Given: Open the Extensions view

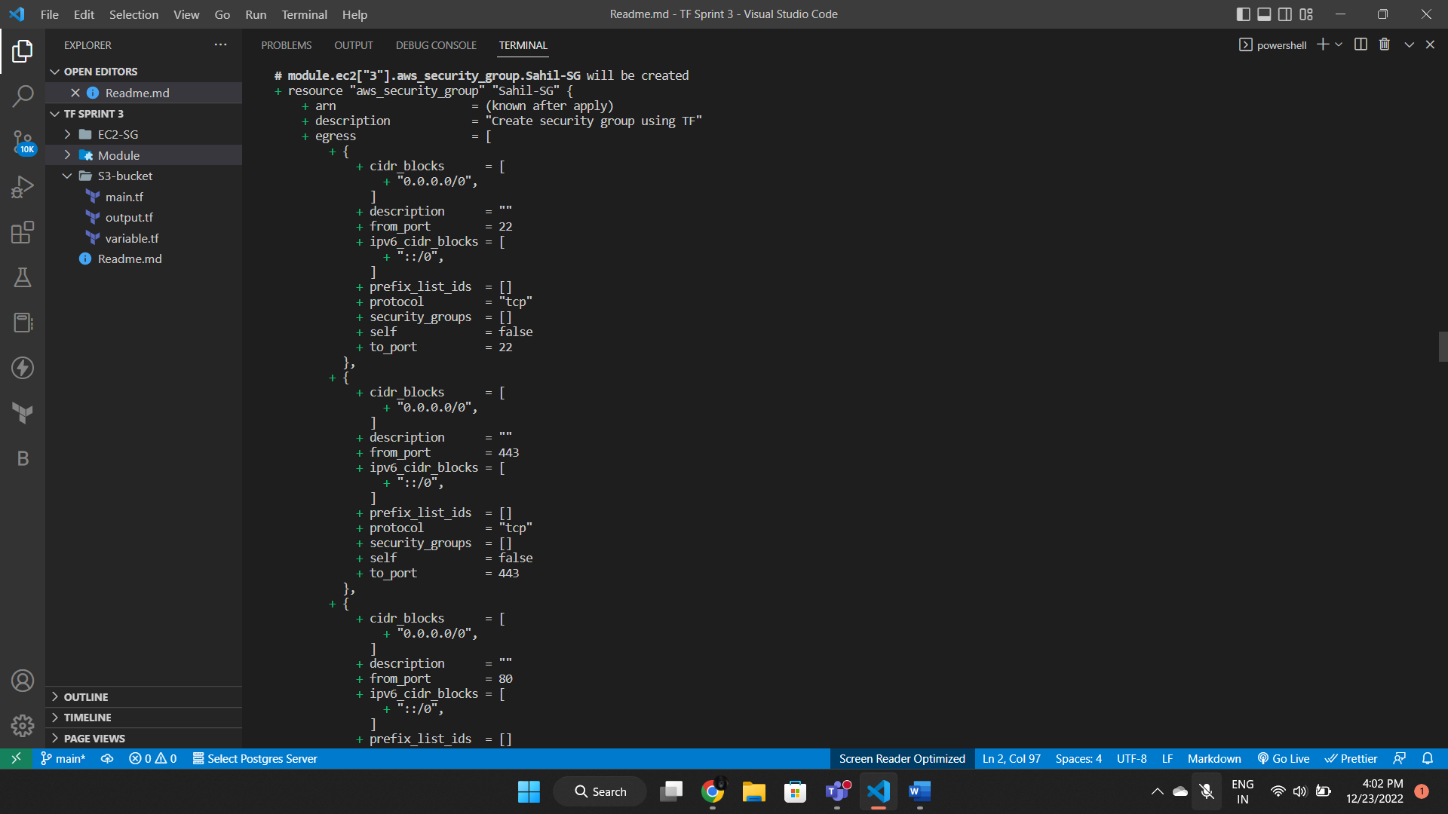Looking at the screenshot, I should 23,232.
